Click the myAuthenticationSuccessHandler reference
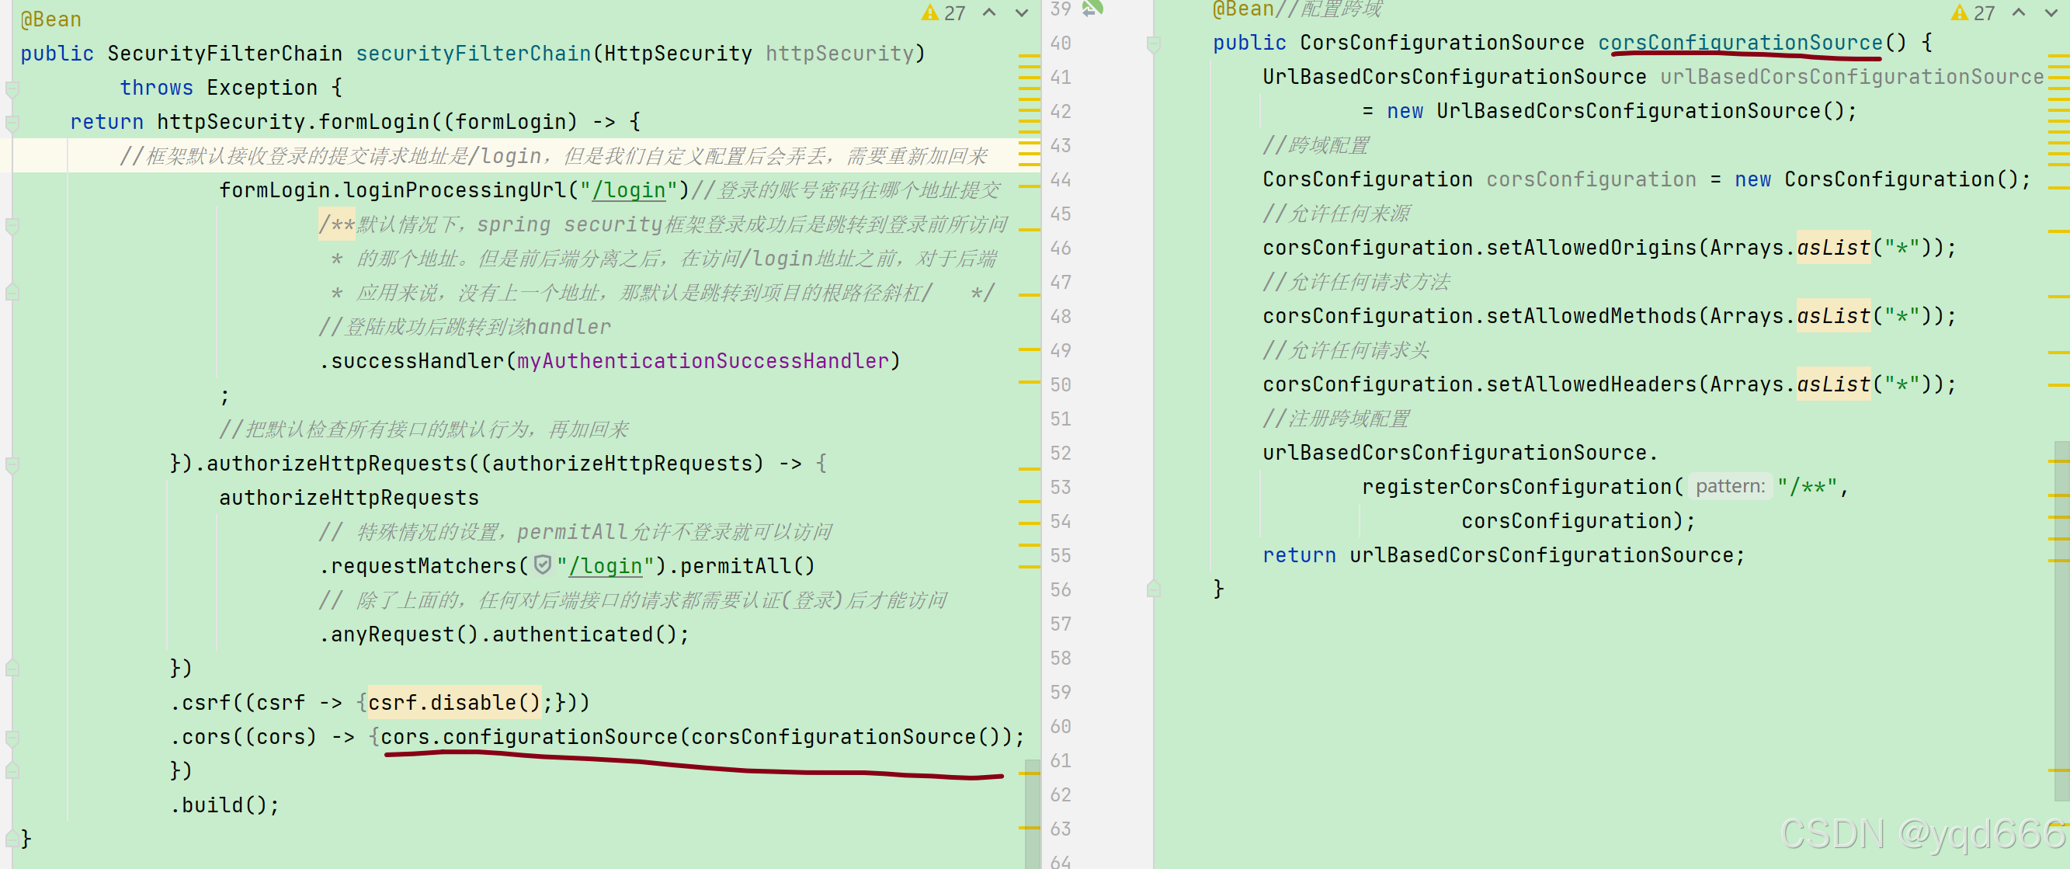Viewport: 2070px width, 869px height. pos(703,361)
